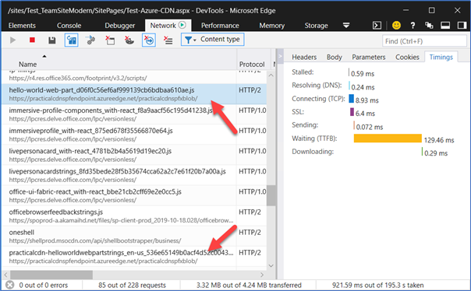
Task: Click the Connecting (TCP) blue timing bar
Action: [x=351, y=99]
